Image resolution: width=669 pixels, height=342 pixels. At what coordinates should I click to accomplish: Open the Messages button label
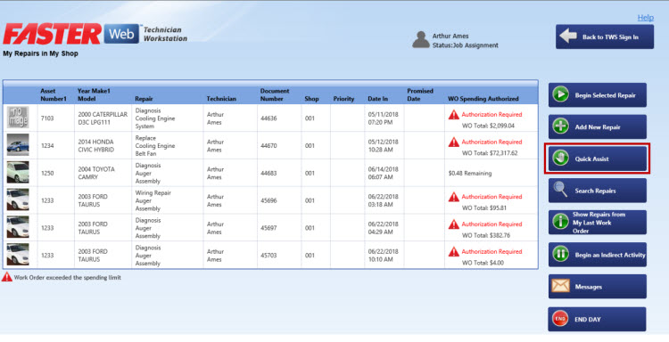coord(588,287)
